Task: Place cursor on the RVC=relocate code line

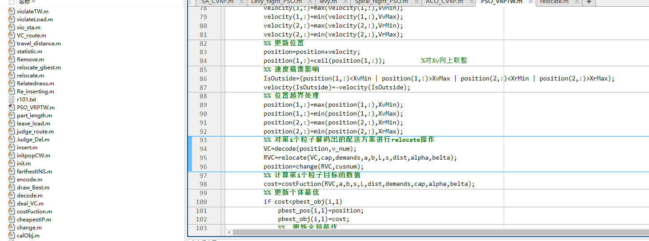Action: pos(360,158)
